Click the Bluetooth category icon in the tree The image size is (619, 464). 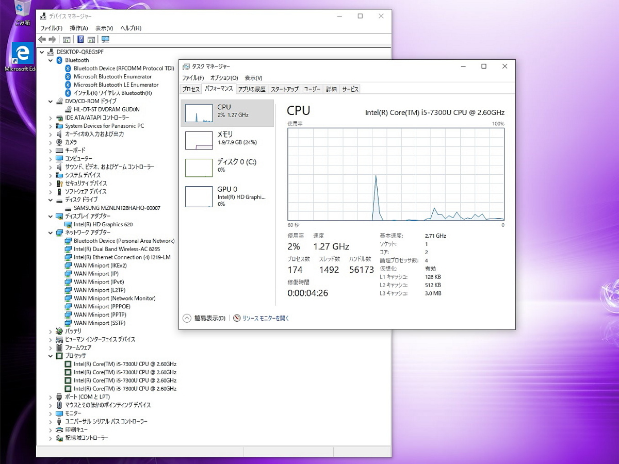59,60
